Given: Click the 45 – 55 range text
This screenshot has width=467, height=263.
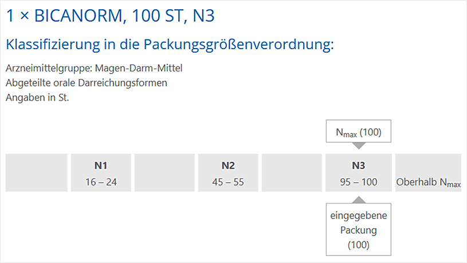Looking at the screenshot, I should click(228, 182).
